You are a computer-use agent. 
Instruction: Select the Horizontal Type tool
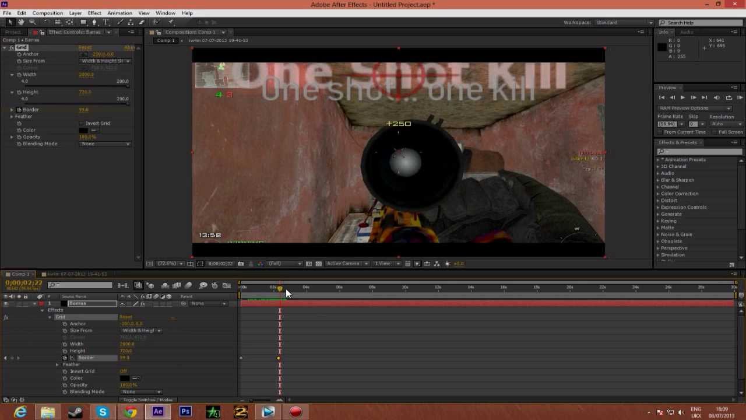pyautogui.click(x=106, y=22)
